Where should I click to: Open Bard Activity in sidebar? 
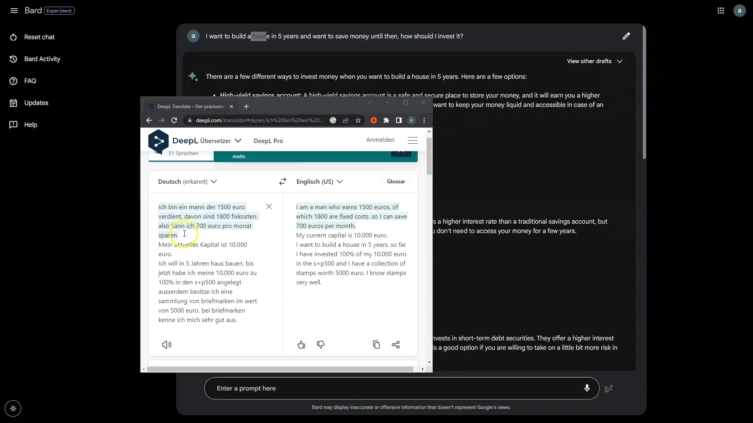pyautogui.click(x=35, y=59)
